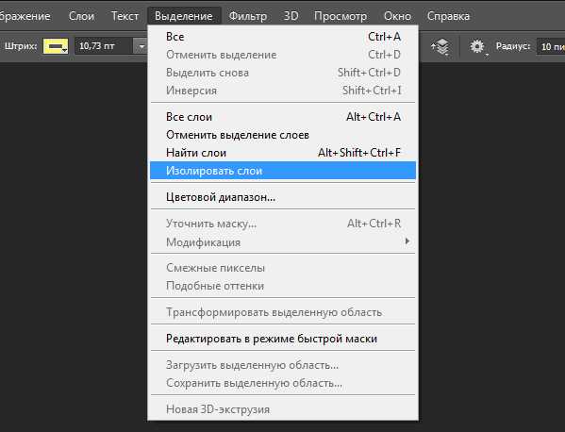Select Редактировать в режиме быстрой маски
565x432 pixels.
click(x=283, y=339)
